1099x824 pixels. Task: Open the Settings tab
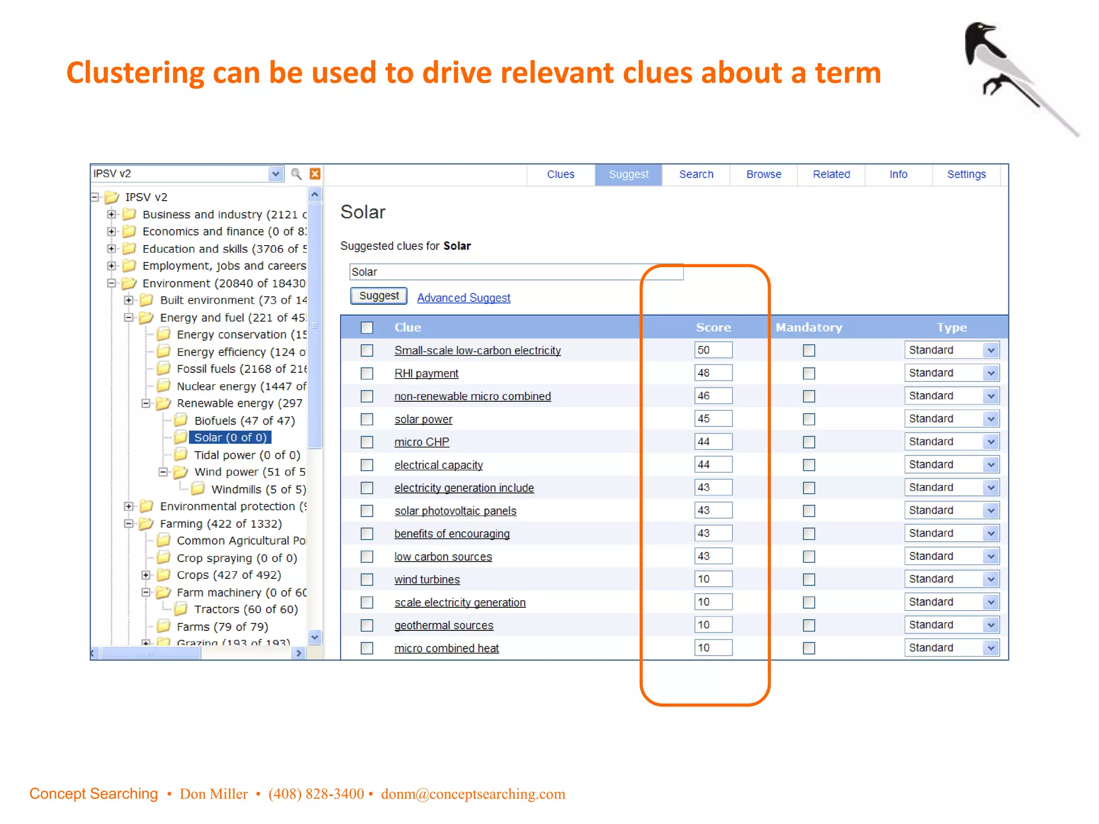click(x=966, y=174)
